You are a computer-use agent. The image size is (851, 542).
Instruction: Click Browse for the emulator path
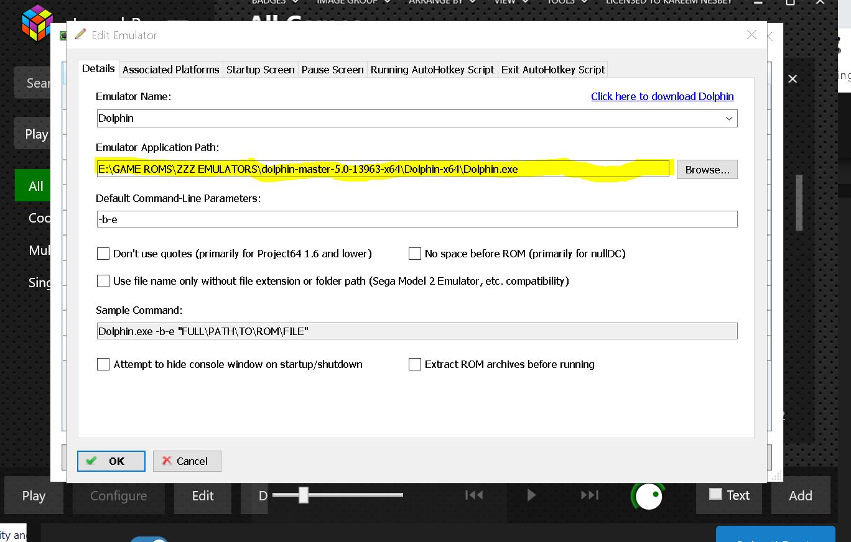[x=707, y=169]
